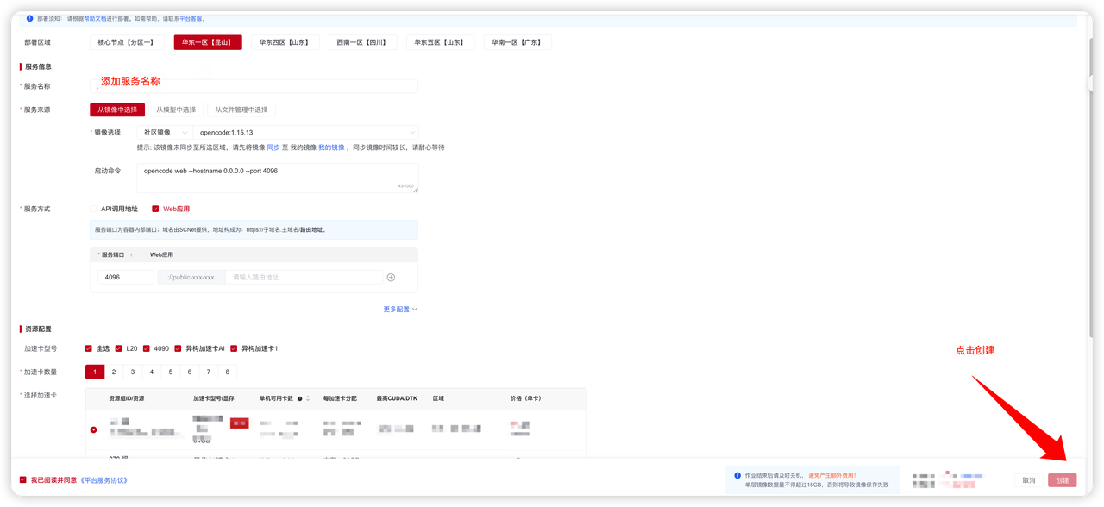Uncheck the Web应用 service checkbox
The width and height of the screenshot is (1104, 507).
click(x=155, y=209)
